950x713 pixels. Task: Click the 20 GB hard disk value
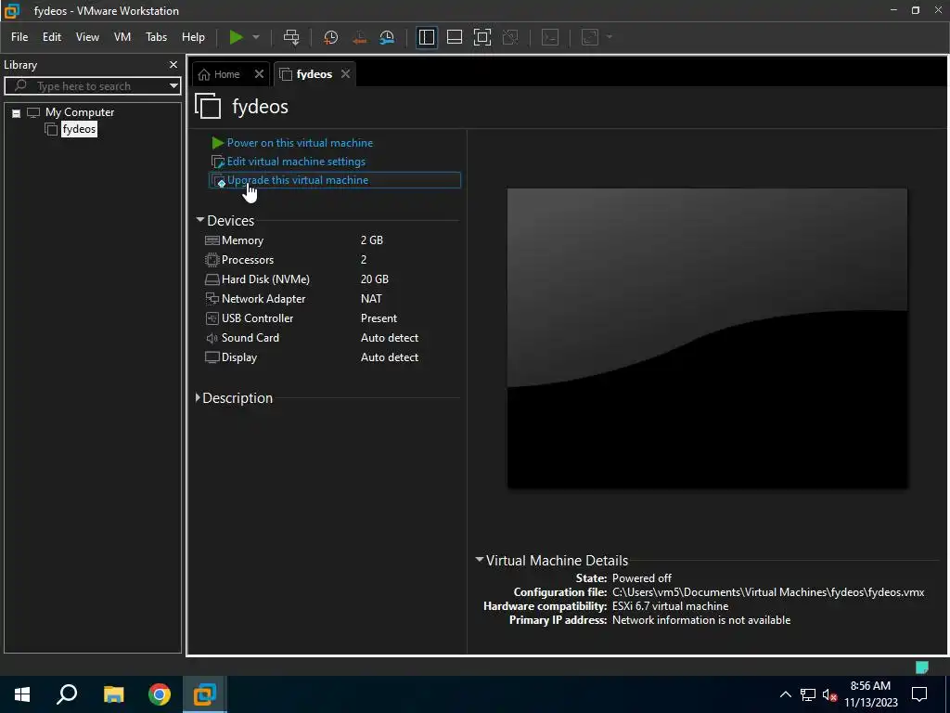pos(375,279)
